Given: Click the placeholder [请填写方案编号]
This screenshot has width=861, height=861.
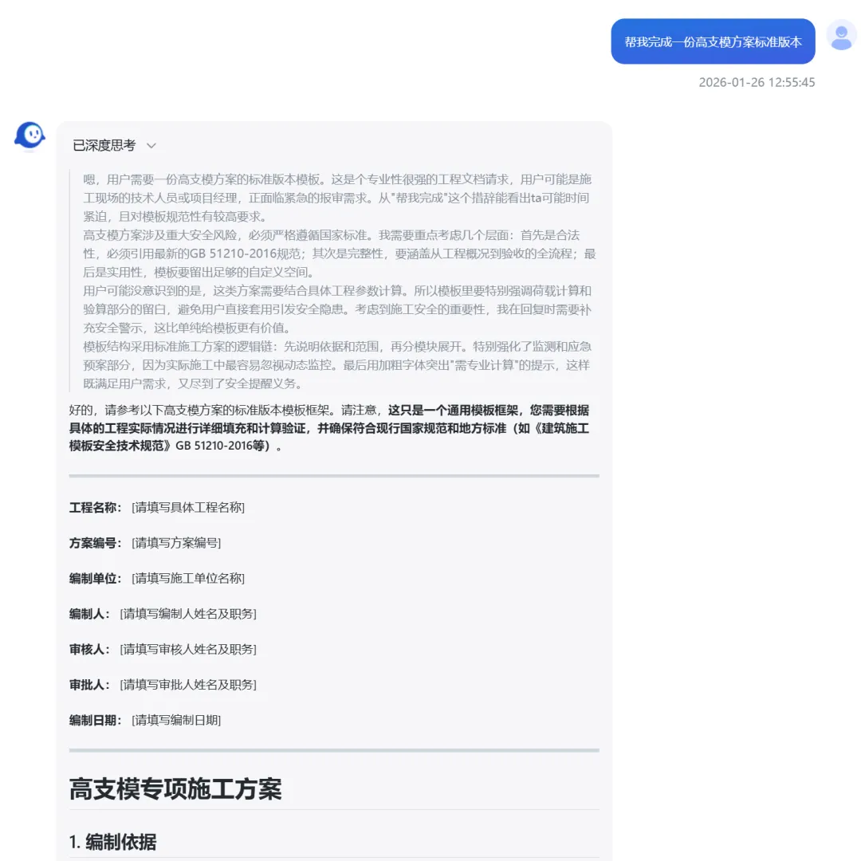Looking at the screenshot, I should click(x=176, y=543).
